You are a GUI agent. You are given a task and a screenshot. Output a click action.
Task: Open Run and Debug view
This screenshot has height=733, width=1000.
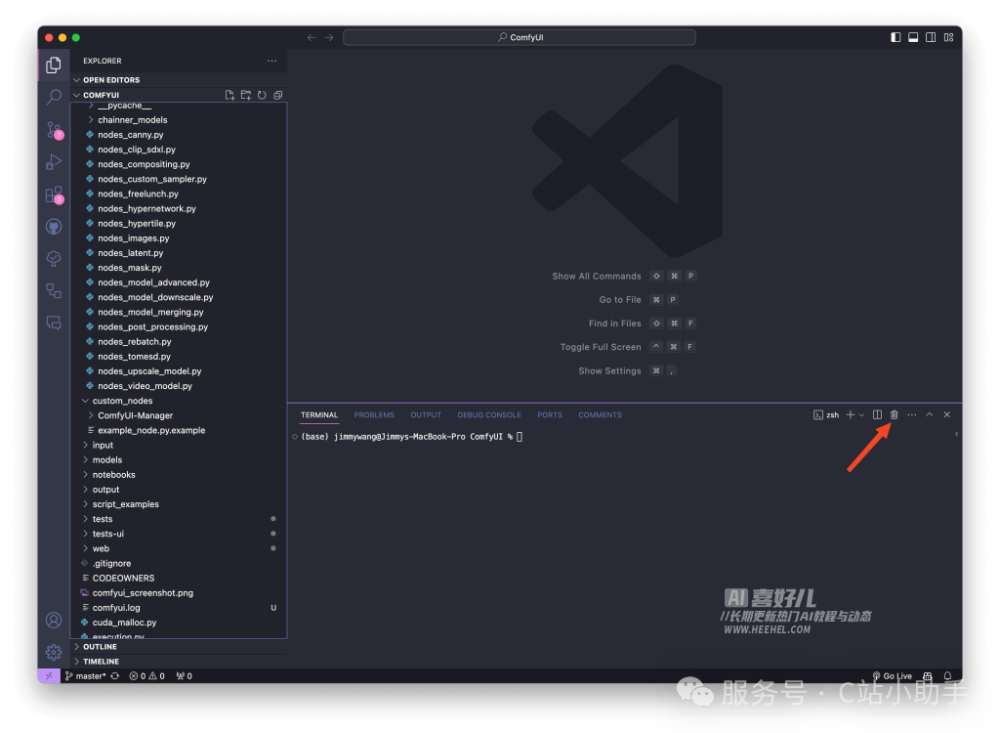pyautogui.click(x=54, y=162)
